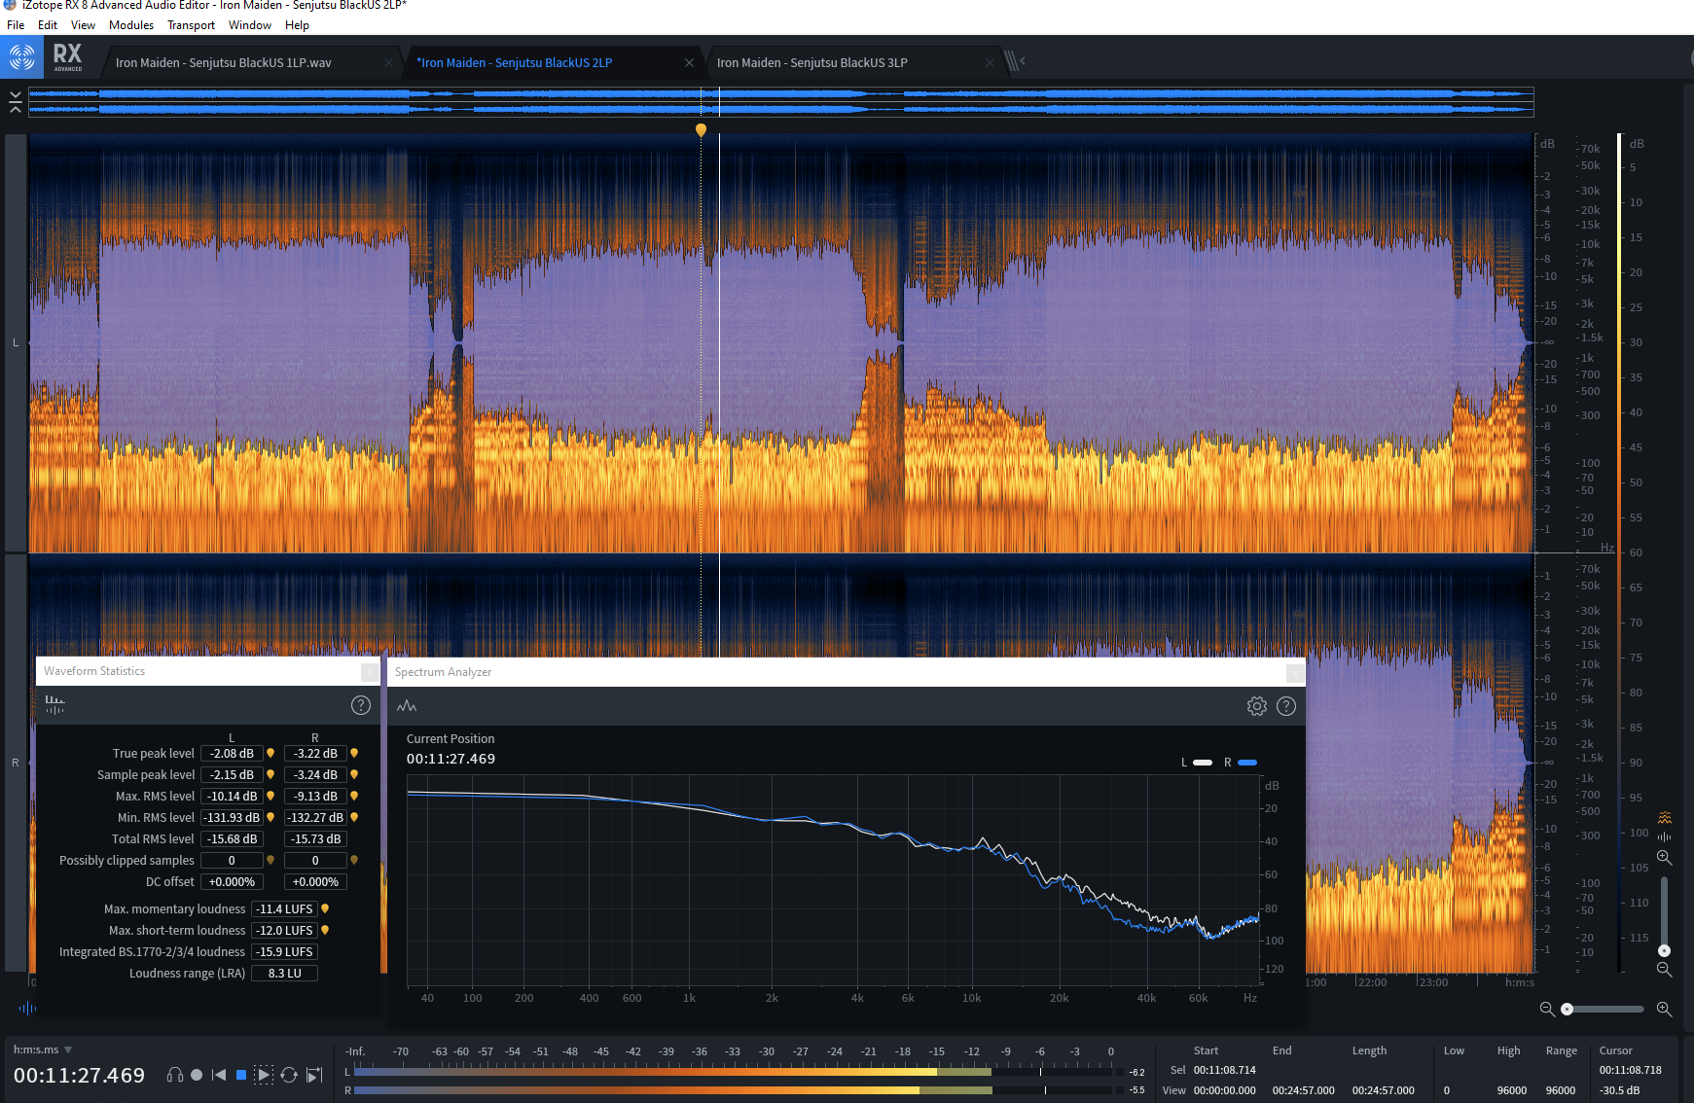Close the Senjutsu BlackUS 1LP.wav tab
1694x1103 pixels.
click(x=389, y=62)
